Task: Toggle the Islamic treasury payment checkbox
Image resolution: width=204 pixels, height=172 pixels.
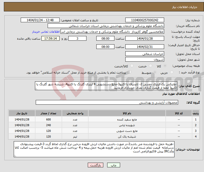Action: [130, 72]
